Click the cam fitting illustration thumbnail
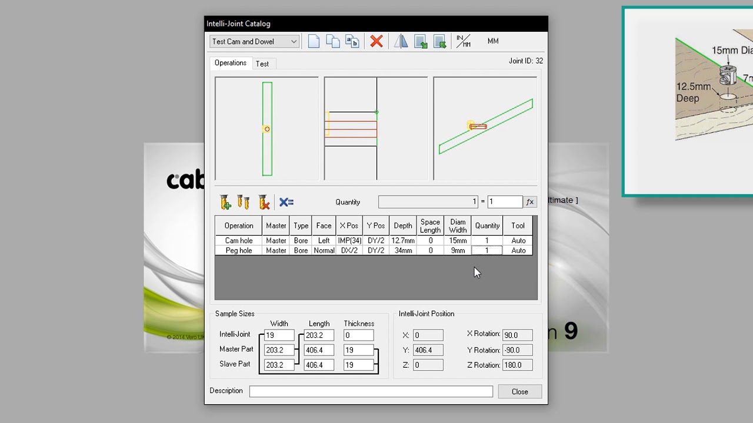The height and width of the screenshot is (423, 753). (688, 102)
